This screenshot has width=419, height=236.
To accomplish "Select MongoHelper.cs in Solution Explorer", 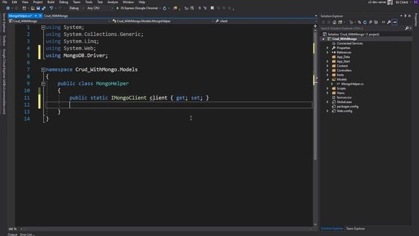I will 352,84.
